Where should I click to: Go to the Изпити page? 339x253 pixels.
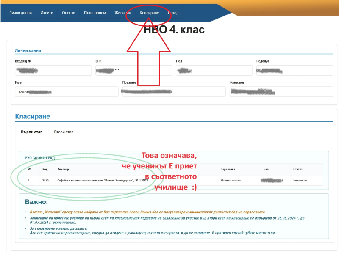click(47, 13)
